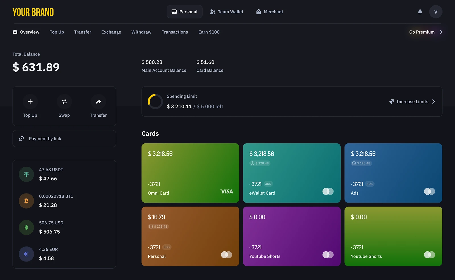
Task: Open the user avatar menu
Action: (436, 12)
